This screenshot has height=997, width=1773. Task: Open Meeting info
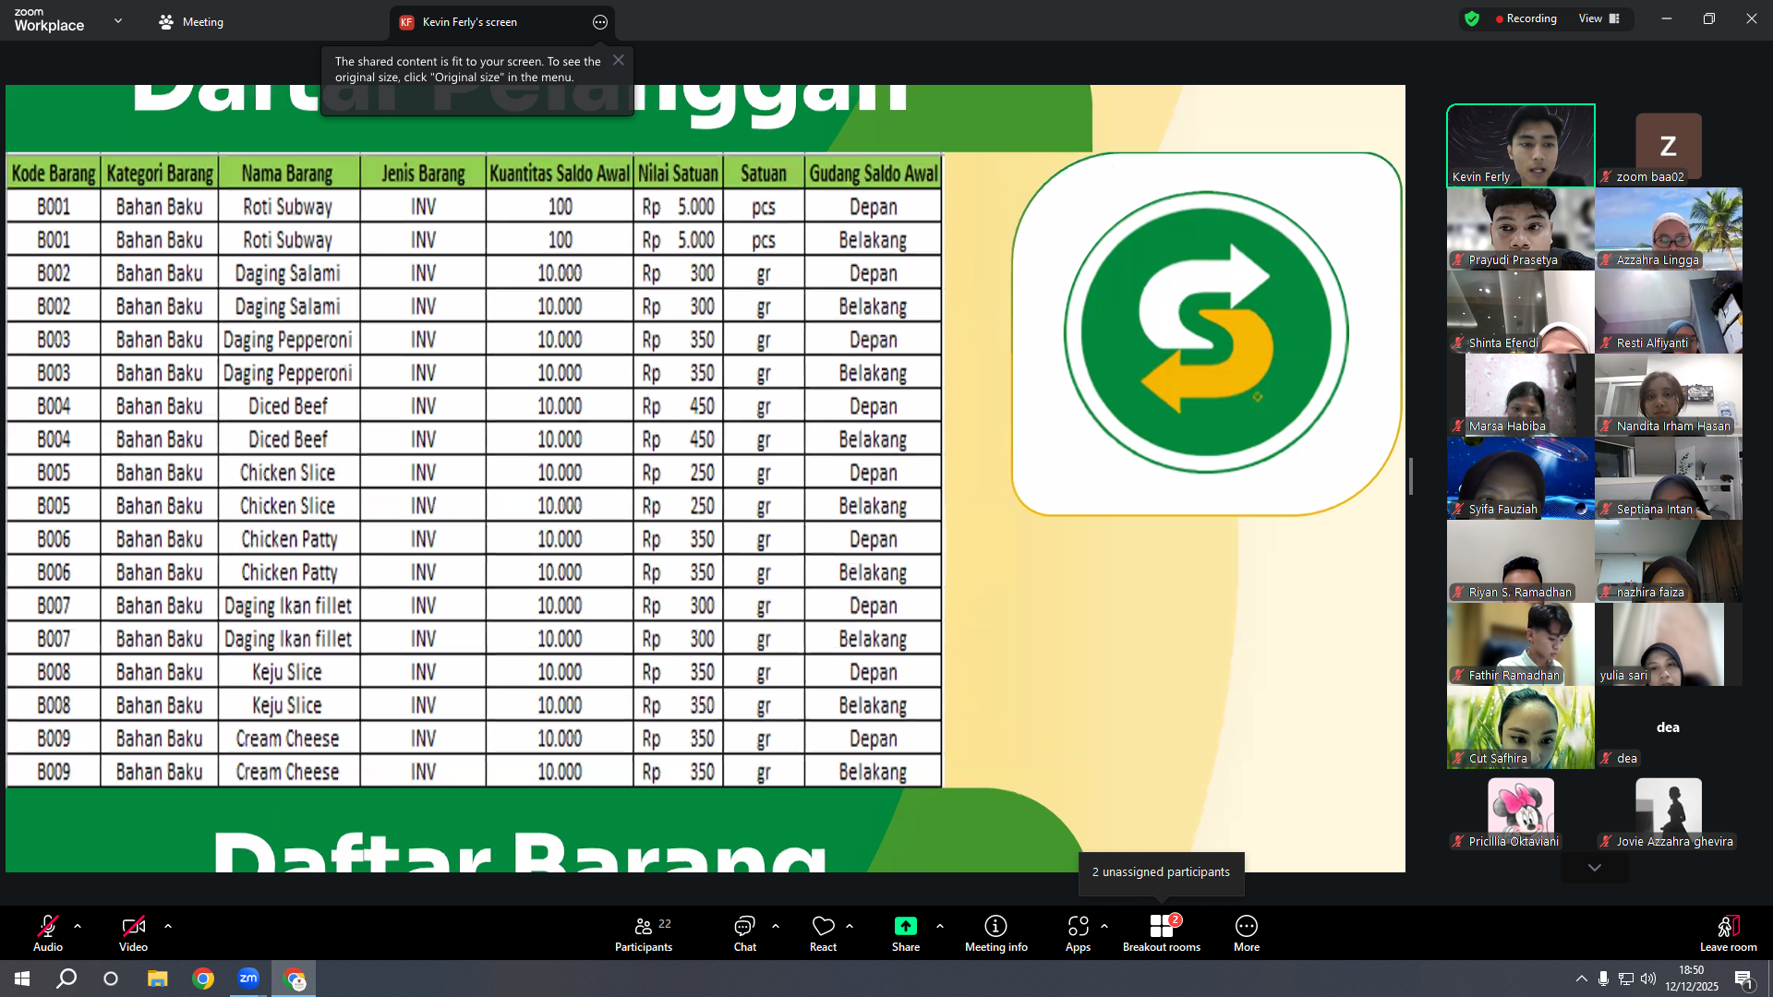[996, 932]
